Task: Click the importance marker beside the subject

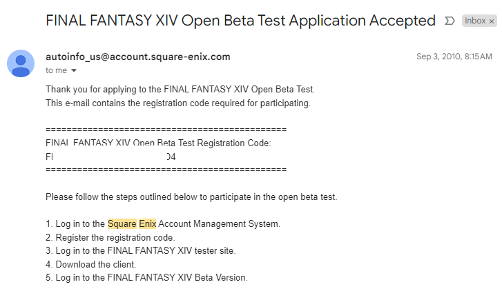Action: coord(450,21)
